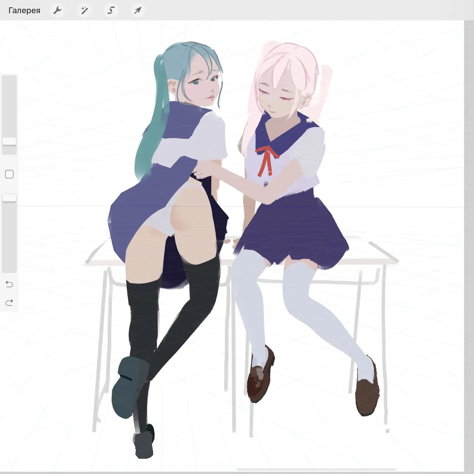
Task: Tap the brown loafer on the far right
Action: click(x=367, y=393)
